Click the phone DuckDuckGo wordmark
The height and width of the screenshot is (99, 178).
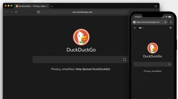[x=153, y=56]
